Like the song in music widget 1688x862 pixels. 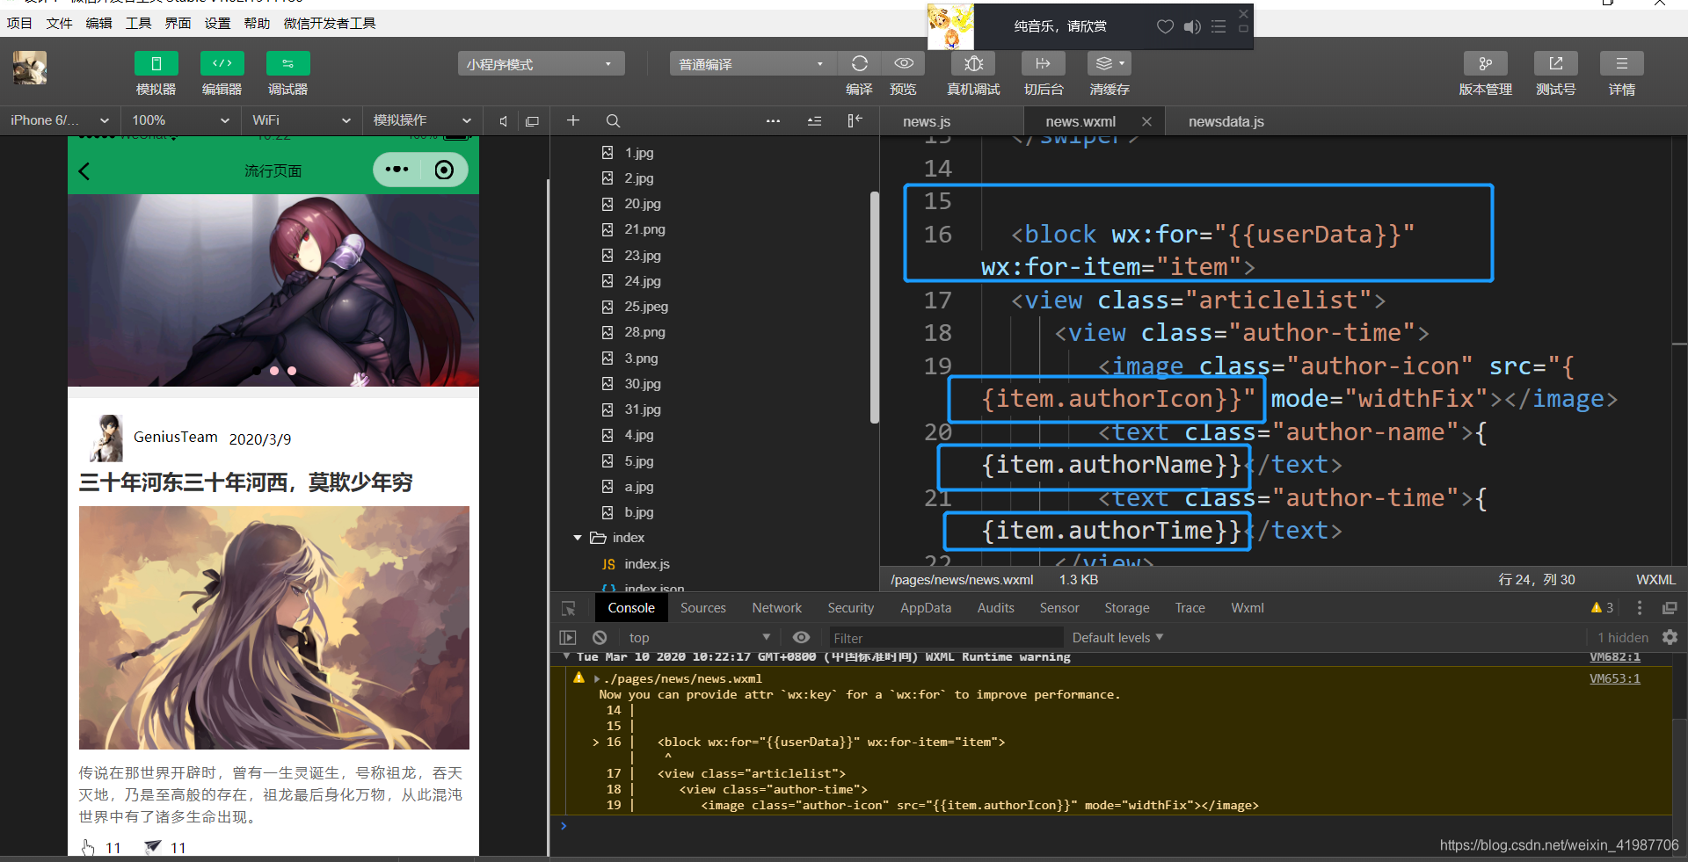click(x=1165, y=26)
